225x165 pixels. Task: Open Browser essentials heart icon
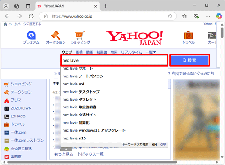(x=196, y=16)
